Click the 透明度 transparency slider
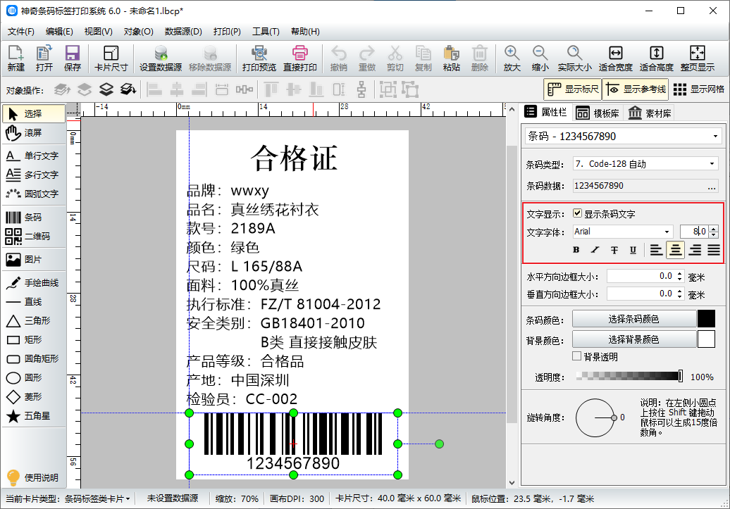730x509 pixels. [x=629, y=377]
